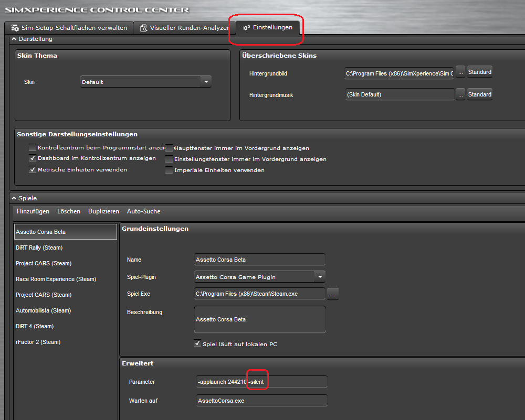Image resolution: width=525 pixels, height=420 pixels.
Task: Open the Skin dropdown
Action: point(206,82)
